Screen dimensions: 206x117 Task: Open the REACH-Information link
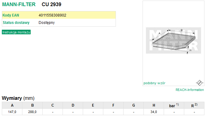coord(189,90)
